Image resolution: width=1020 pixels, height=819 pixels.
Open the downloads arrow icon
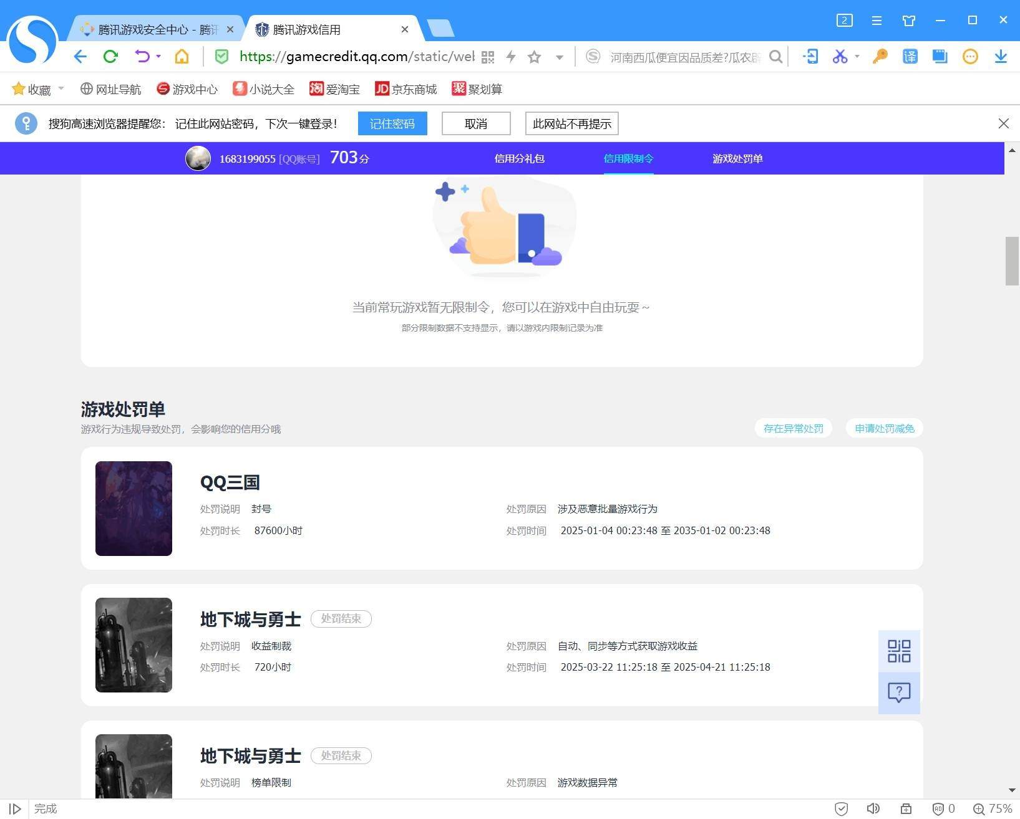pyautogui.click(x=1001, y=57)
